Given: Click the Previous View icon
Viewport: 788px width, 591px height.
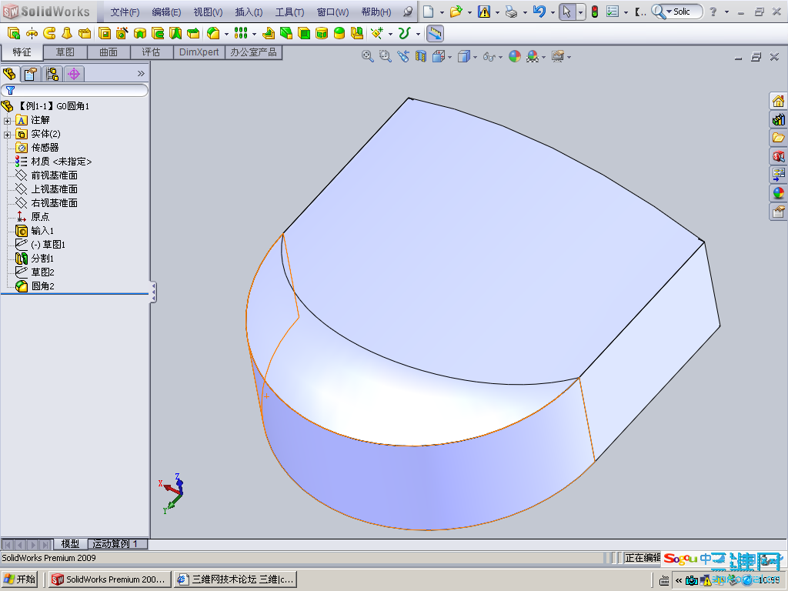Looking at the screenshot, I should click(x=403, y=57).
